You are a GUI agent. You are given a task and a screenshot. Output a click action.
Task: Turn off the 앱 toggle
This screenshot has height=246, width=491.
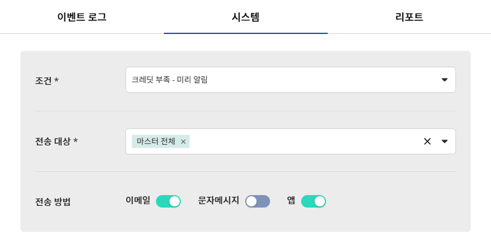tap(314, 201)
